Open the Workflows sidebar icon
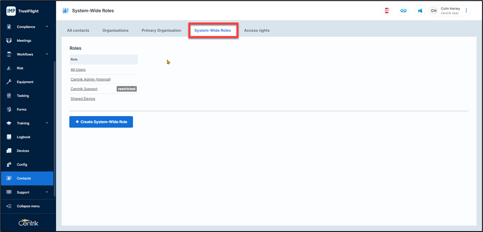 pyautogui.click(x=9, y=54)
